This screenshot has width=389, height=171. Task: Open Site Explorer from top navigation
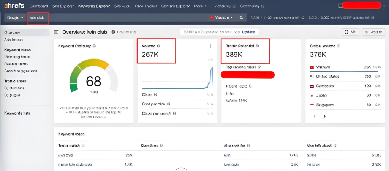[x=63, y=6]
